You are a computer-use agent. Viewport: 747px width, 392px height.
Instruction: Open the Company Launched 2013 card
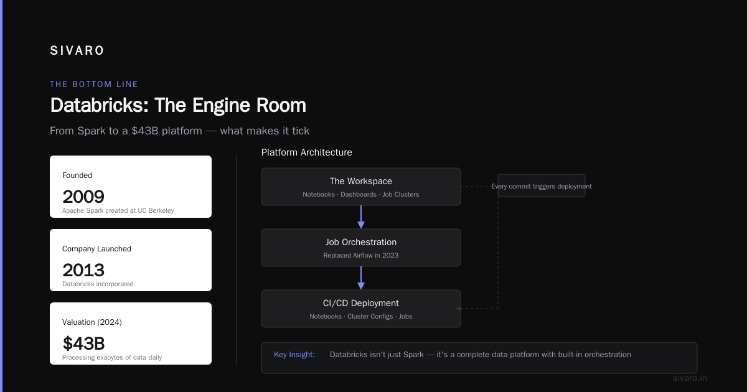[x=131, y=260]
